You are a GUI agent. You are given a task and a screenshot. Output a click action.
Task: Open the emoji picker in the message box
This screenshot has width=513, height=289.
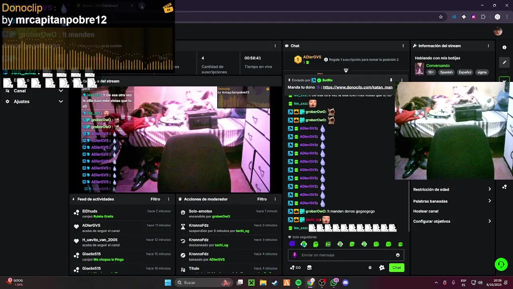(x=398, y=255)
